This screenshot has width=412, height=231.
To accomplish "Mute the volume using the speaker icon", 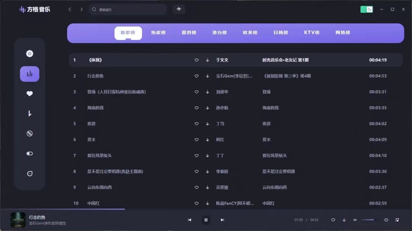I will click(355, 220).
